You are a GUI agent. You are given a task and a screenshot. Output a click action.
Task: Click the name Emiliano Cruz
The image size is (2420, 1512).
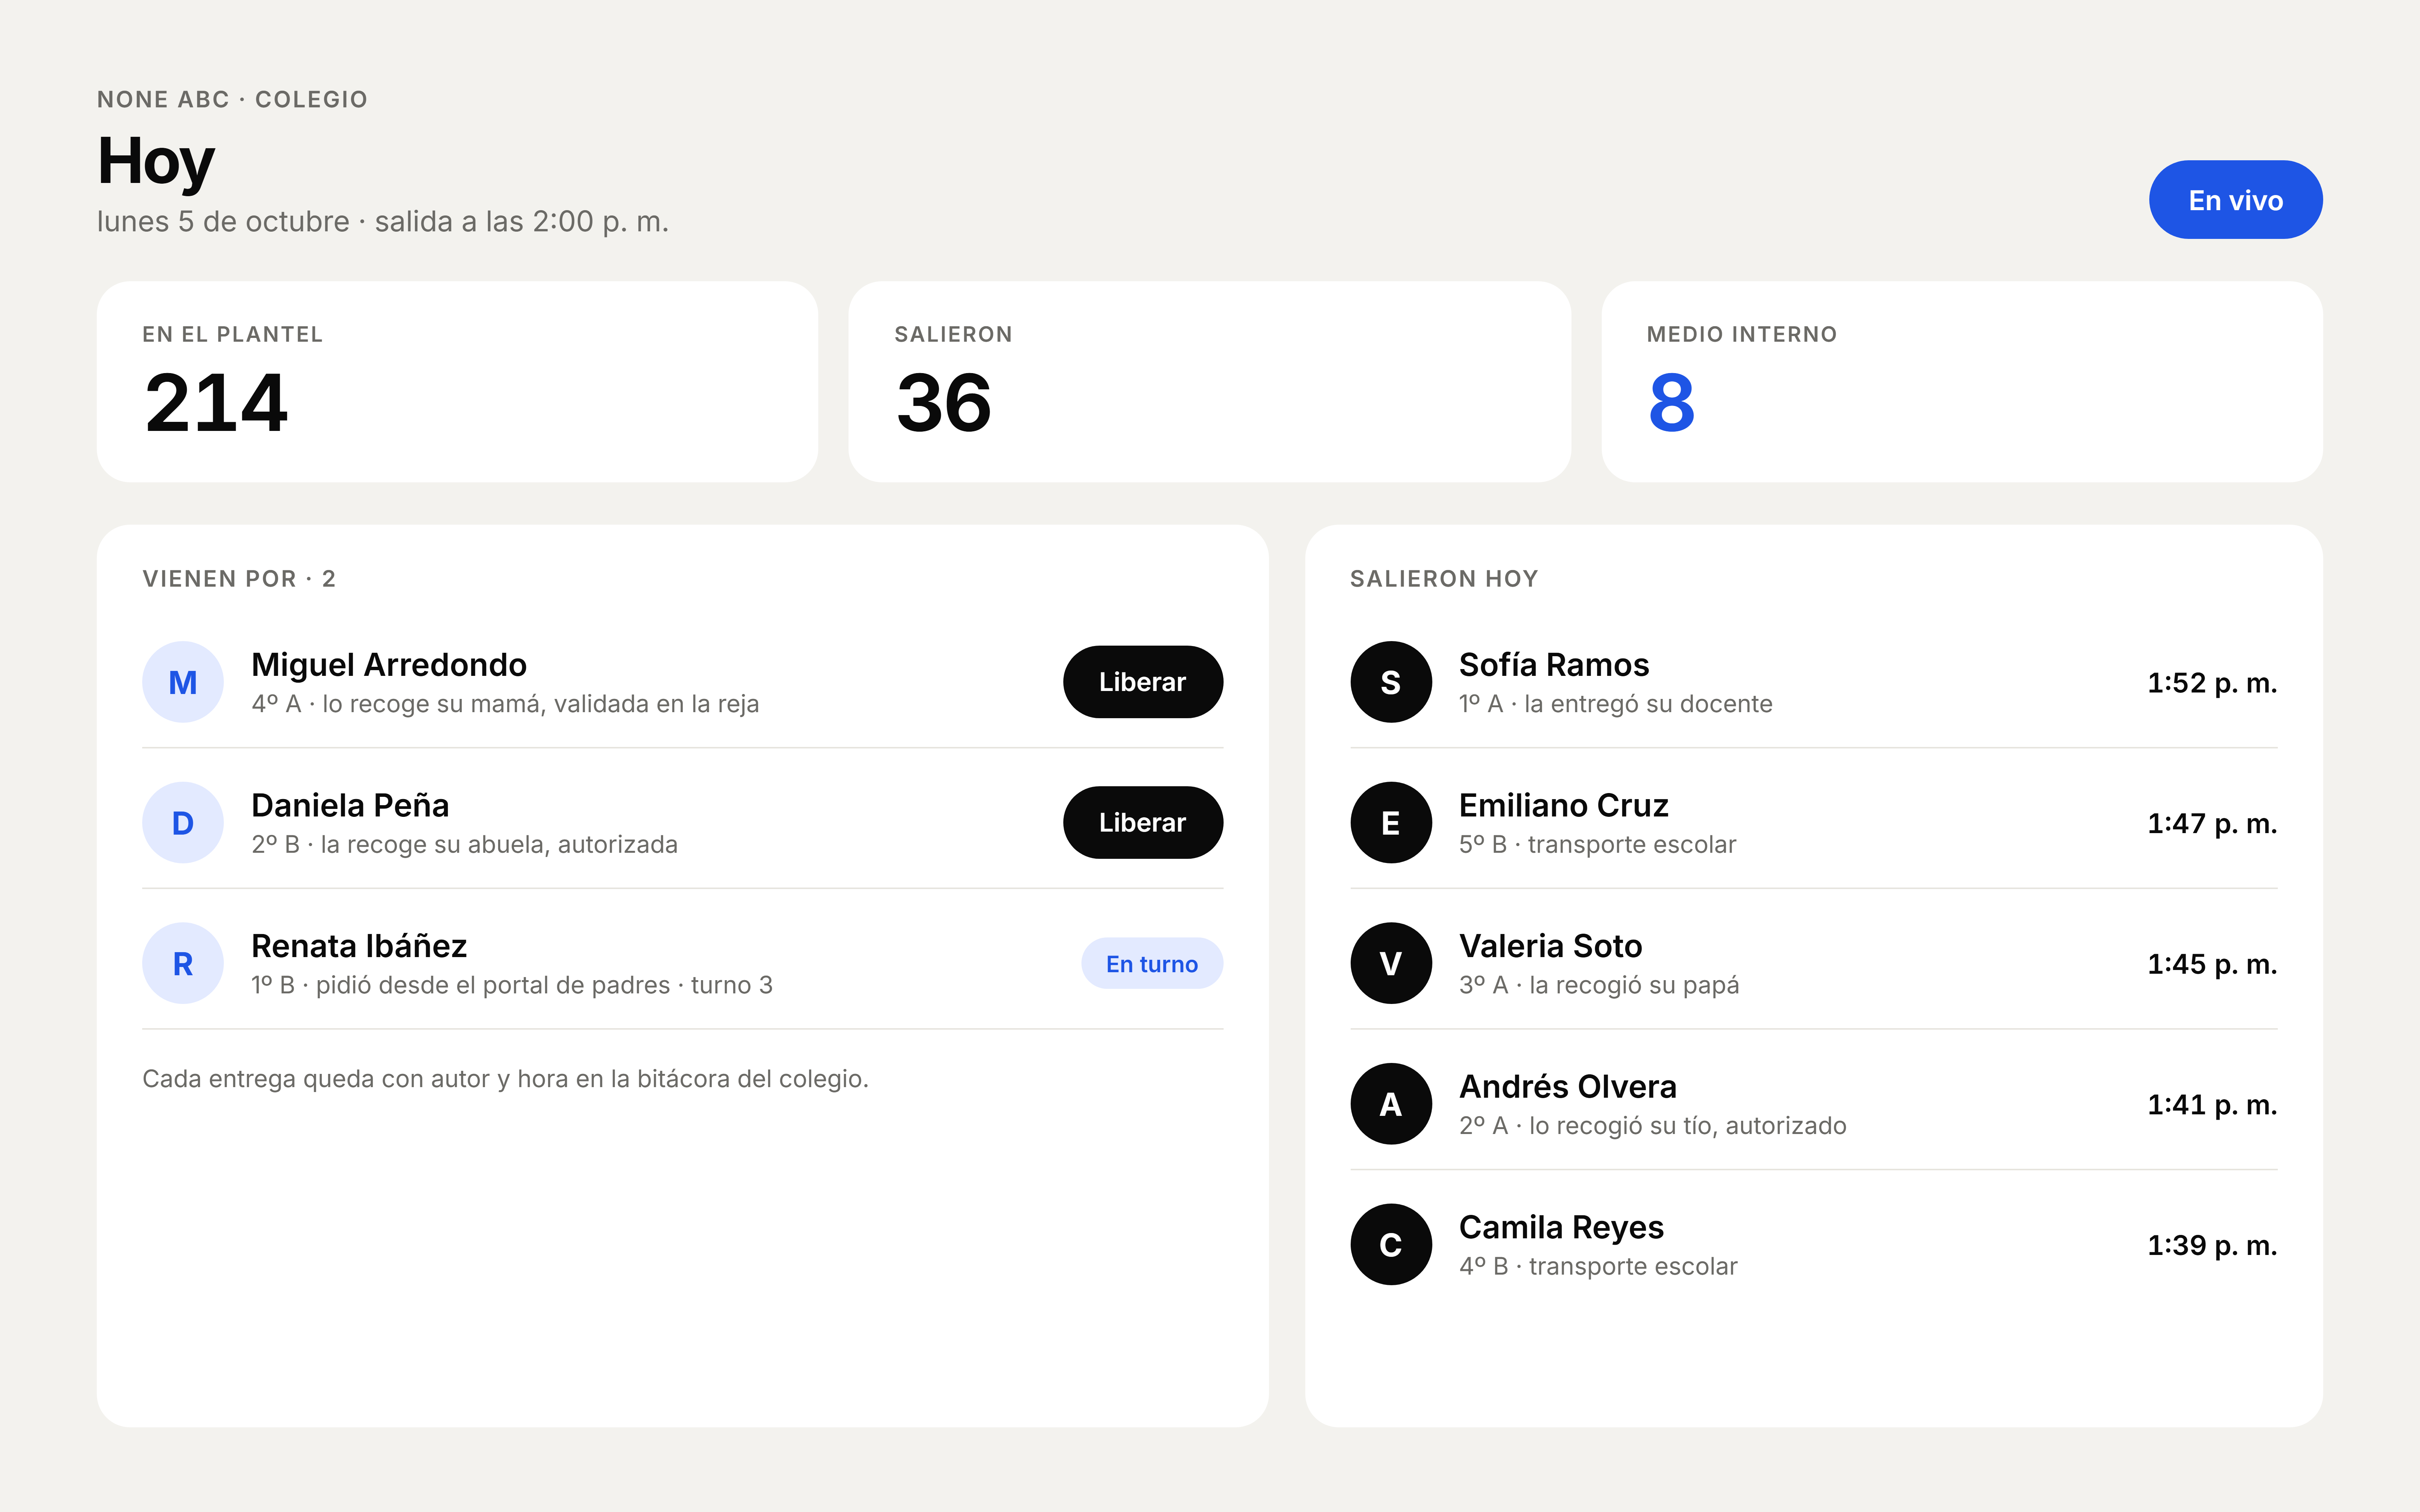coord(1564,805)
